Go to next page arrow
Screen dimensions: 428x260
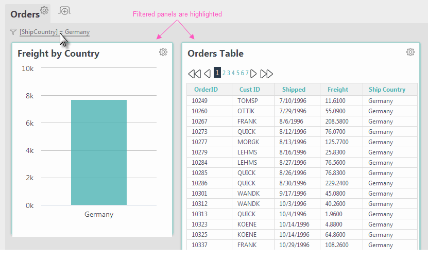253,74
